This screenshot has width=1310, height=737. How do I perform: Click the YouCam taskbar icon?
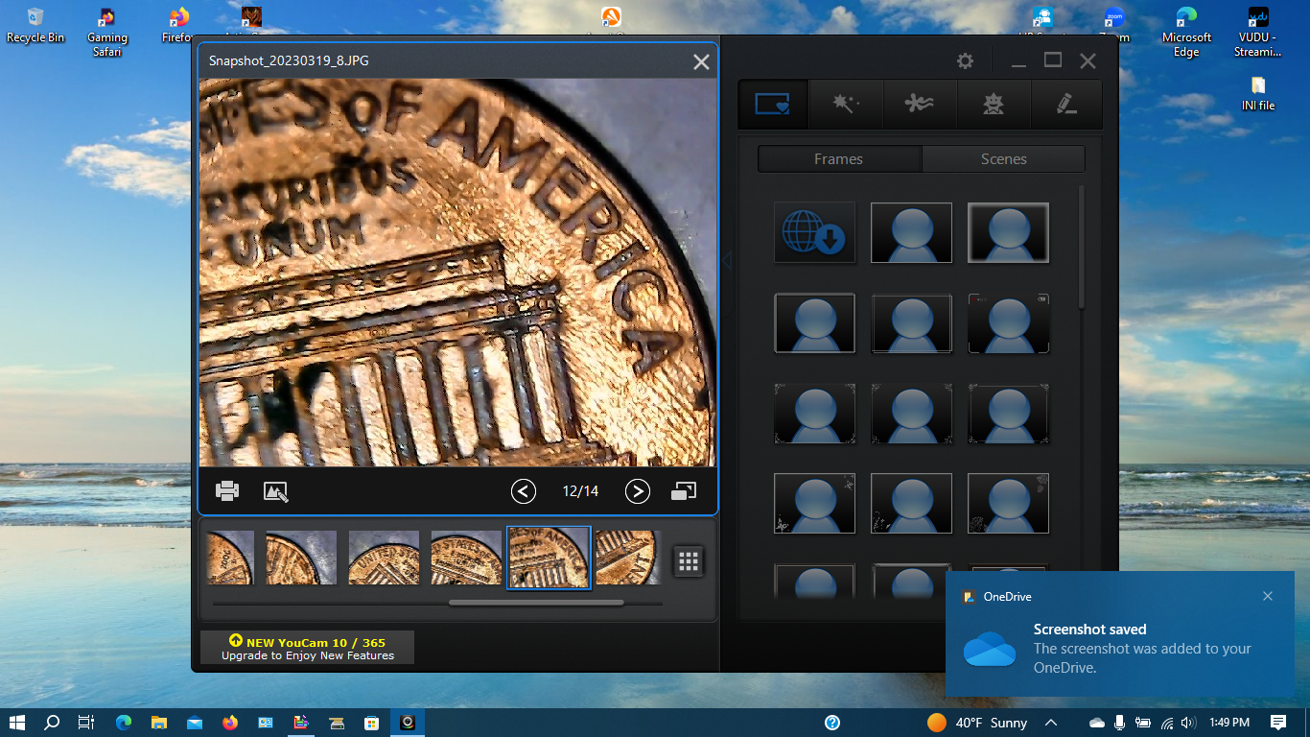(408, 723)
